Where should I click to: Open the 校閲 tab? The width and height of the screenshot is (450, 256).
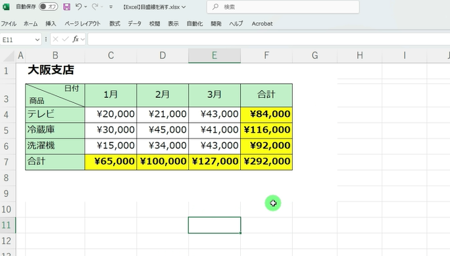[155, 24]
